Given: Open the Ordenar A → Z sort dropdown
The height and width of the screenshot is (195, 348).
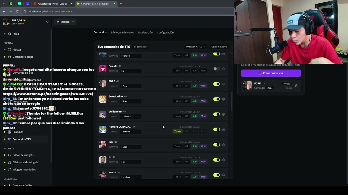Looking at the screenshot, I should coord(195,47).
